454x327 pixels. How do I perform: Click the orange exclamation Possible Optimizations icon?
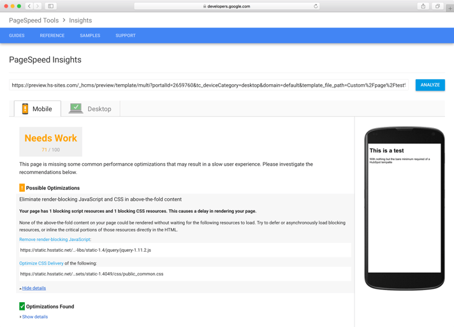point(22,188)
